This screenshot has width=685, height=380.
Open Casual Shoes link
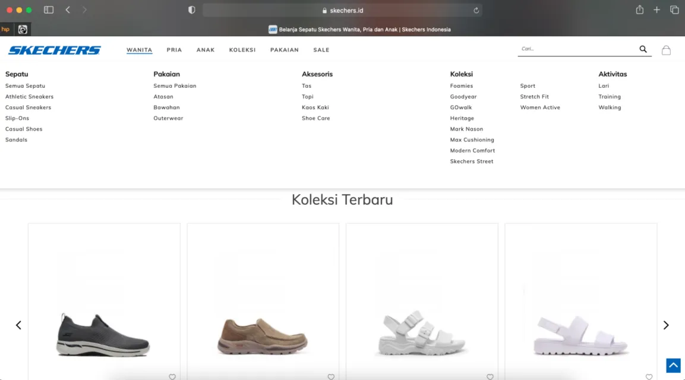tap(24, 129)
